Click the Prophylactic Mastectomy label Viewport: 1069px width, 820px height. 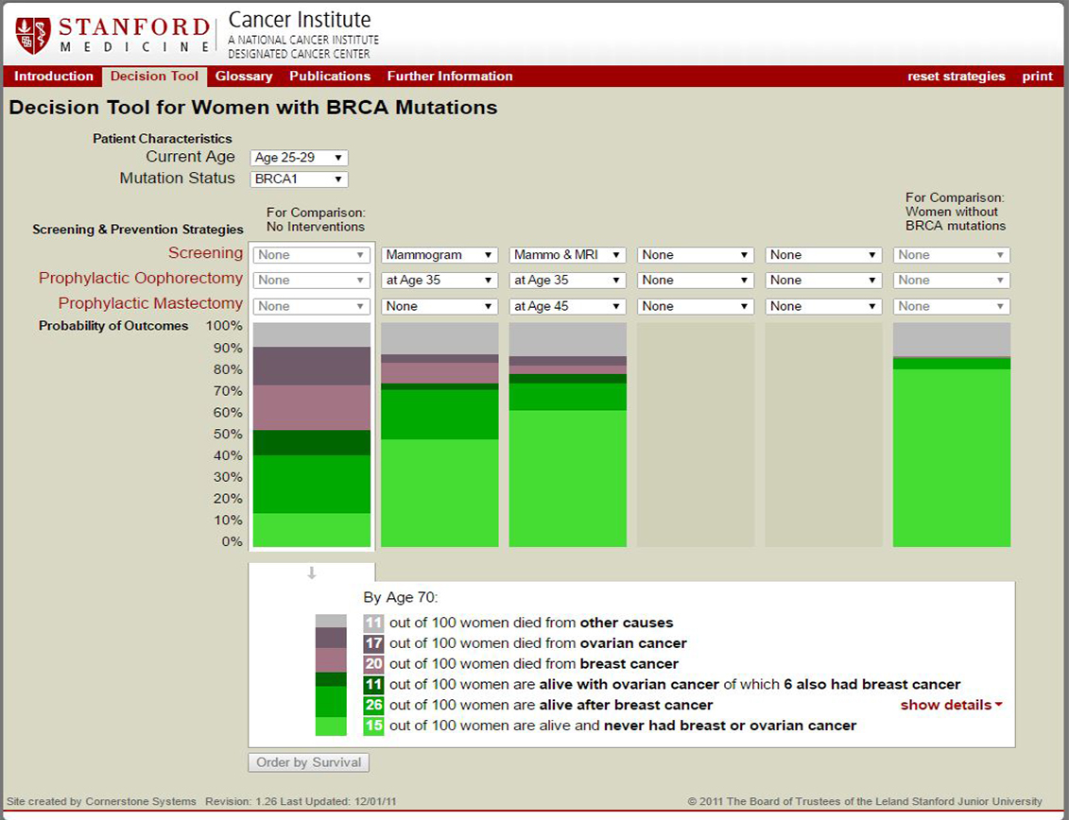tap(150, 303)
